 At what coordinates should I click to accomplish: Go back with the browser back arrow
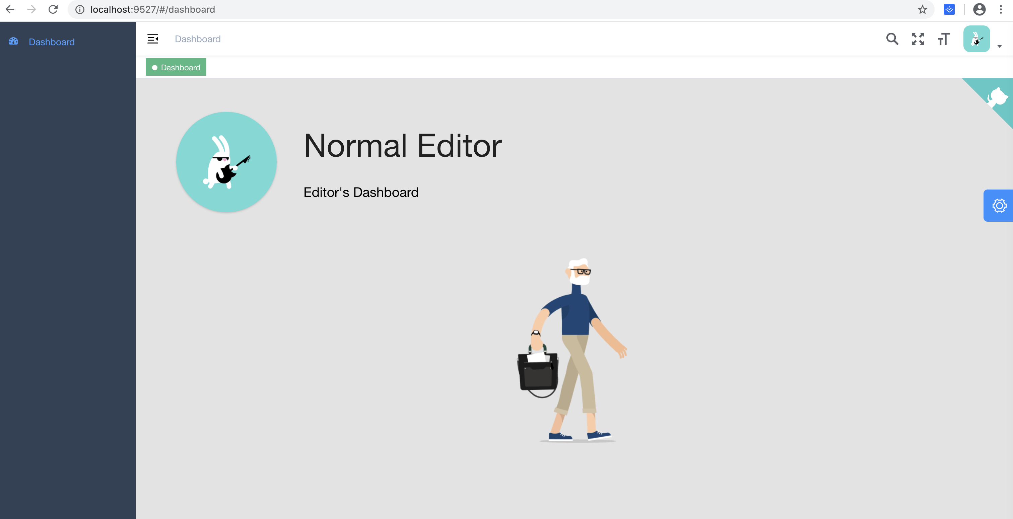tap(10, 9)
